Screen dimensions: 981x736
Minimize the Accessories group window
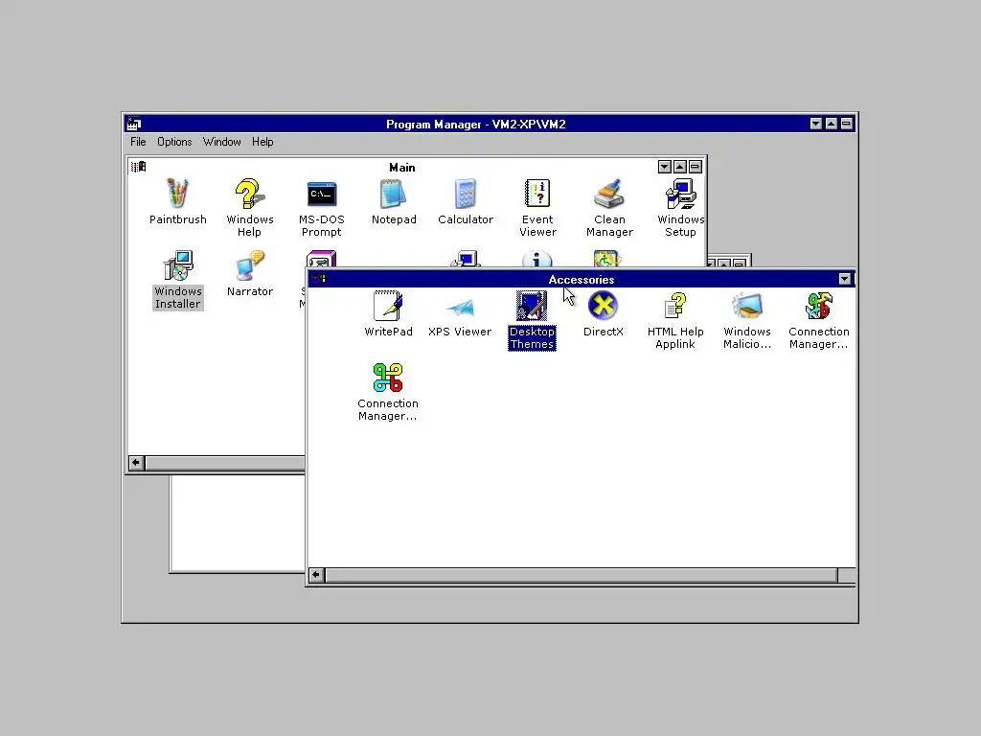point(845,279)
